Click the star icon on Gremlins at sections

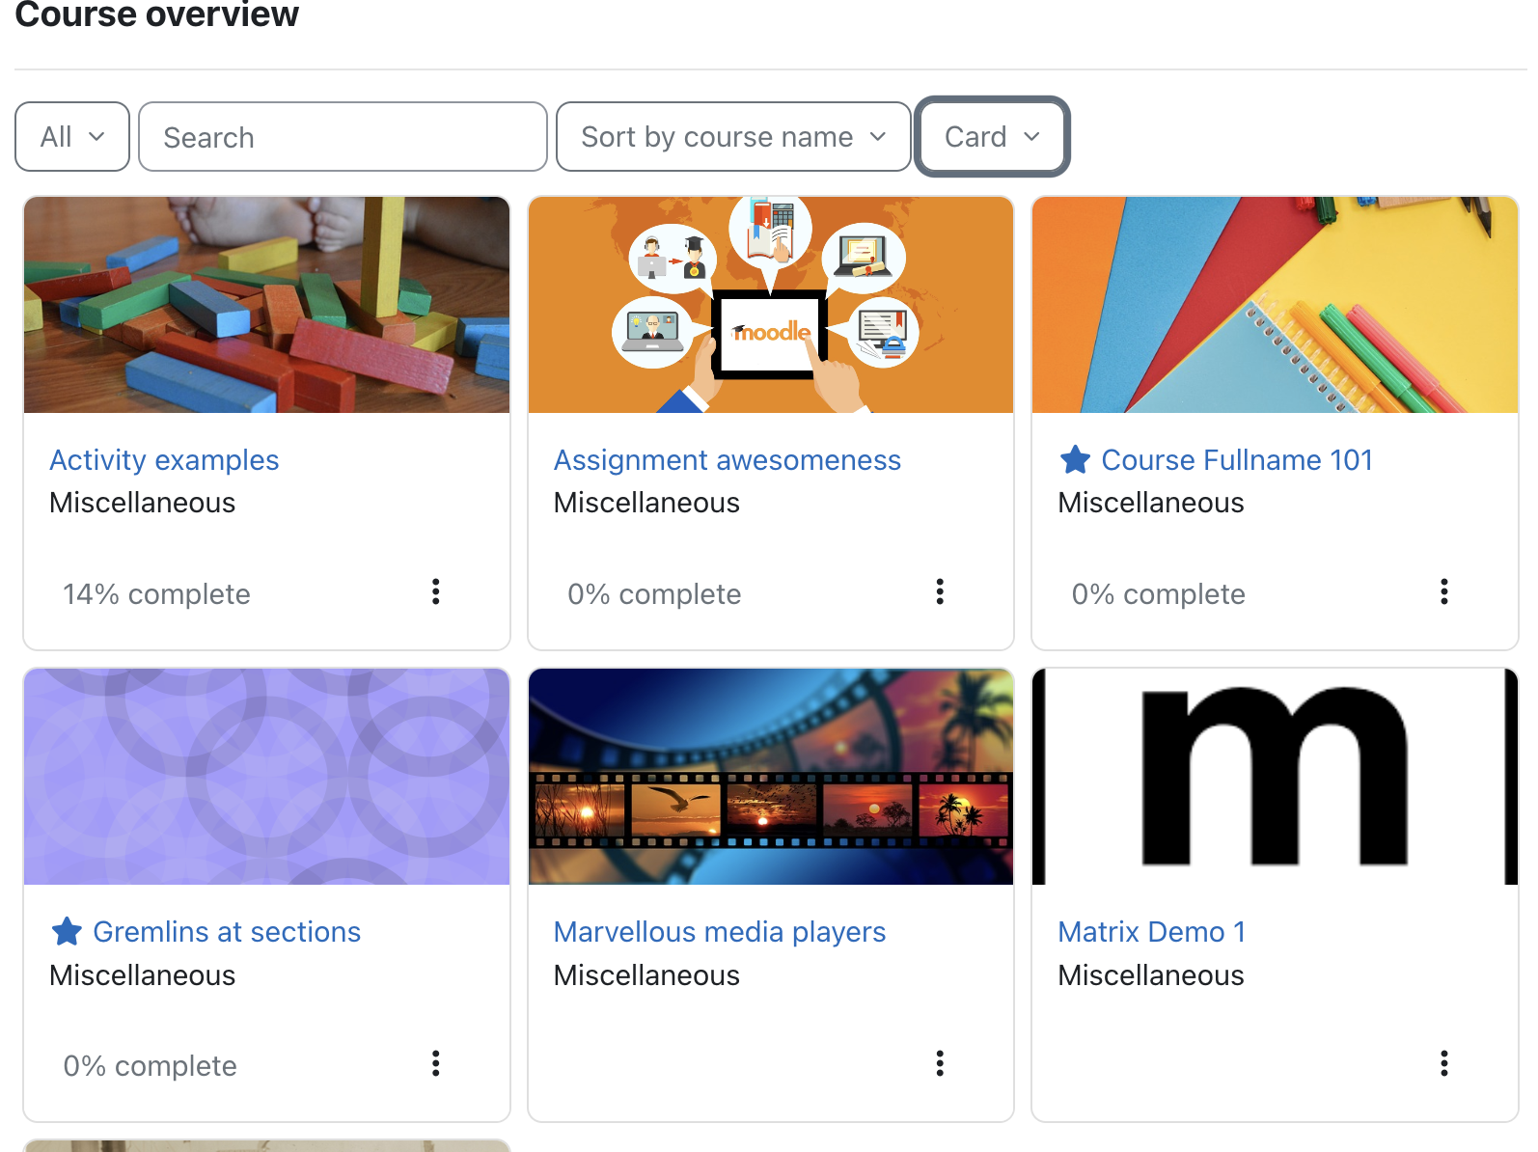[x=67, y=932]
